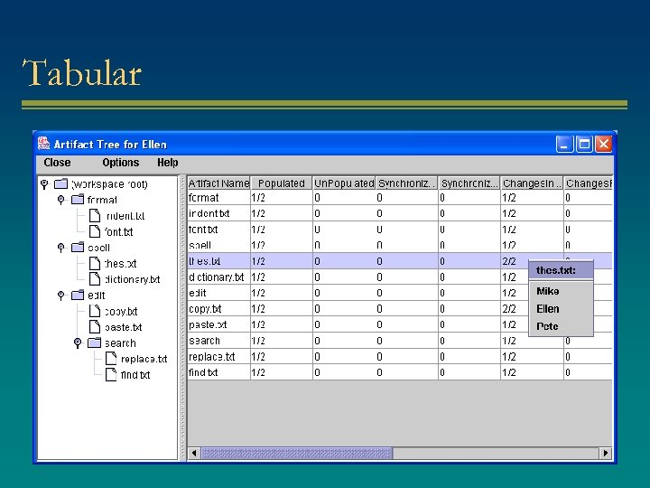Select copy.txt label in the tree
The width and height of the screenshot is (650, 488).
(121, 311)
